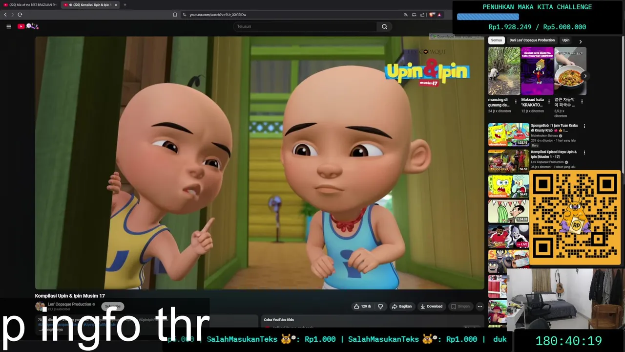Screen dimensions: 625x352
Task: Open the Mr Bean cucumber video thumbnail
Action: [508, 211]
